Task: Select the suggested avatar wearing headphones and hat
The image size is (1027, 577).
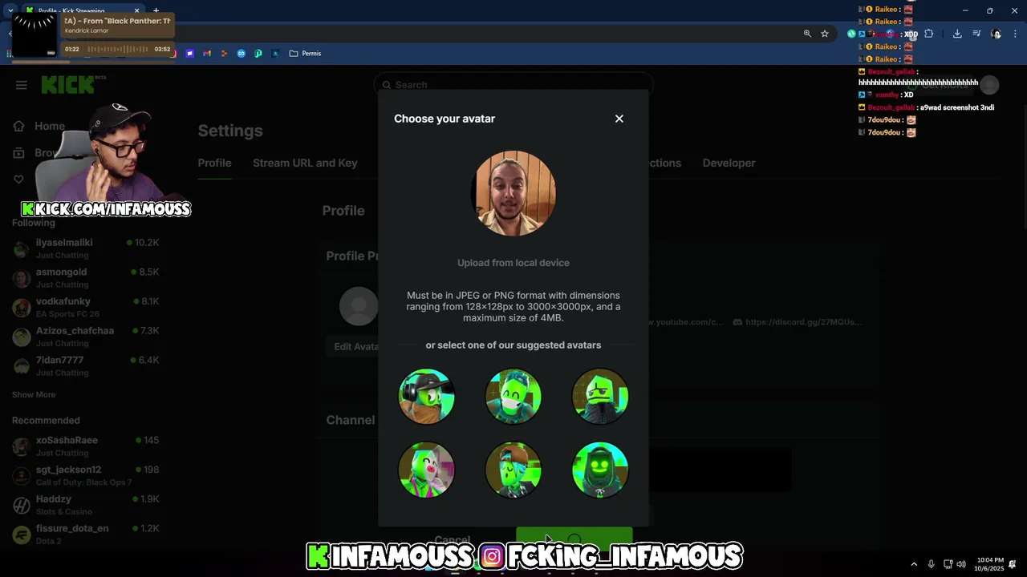Action: tap(427, 396)
